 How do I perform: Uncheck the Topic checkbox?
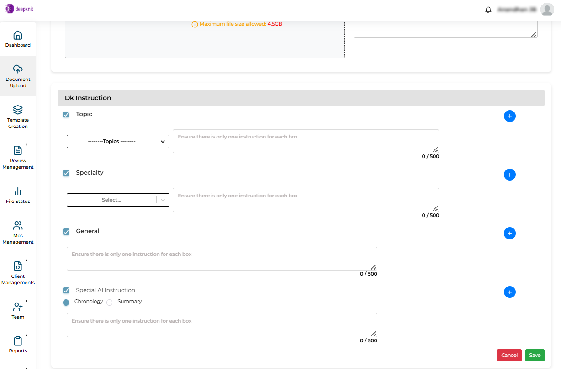coord(66,114)
